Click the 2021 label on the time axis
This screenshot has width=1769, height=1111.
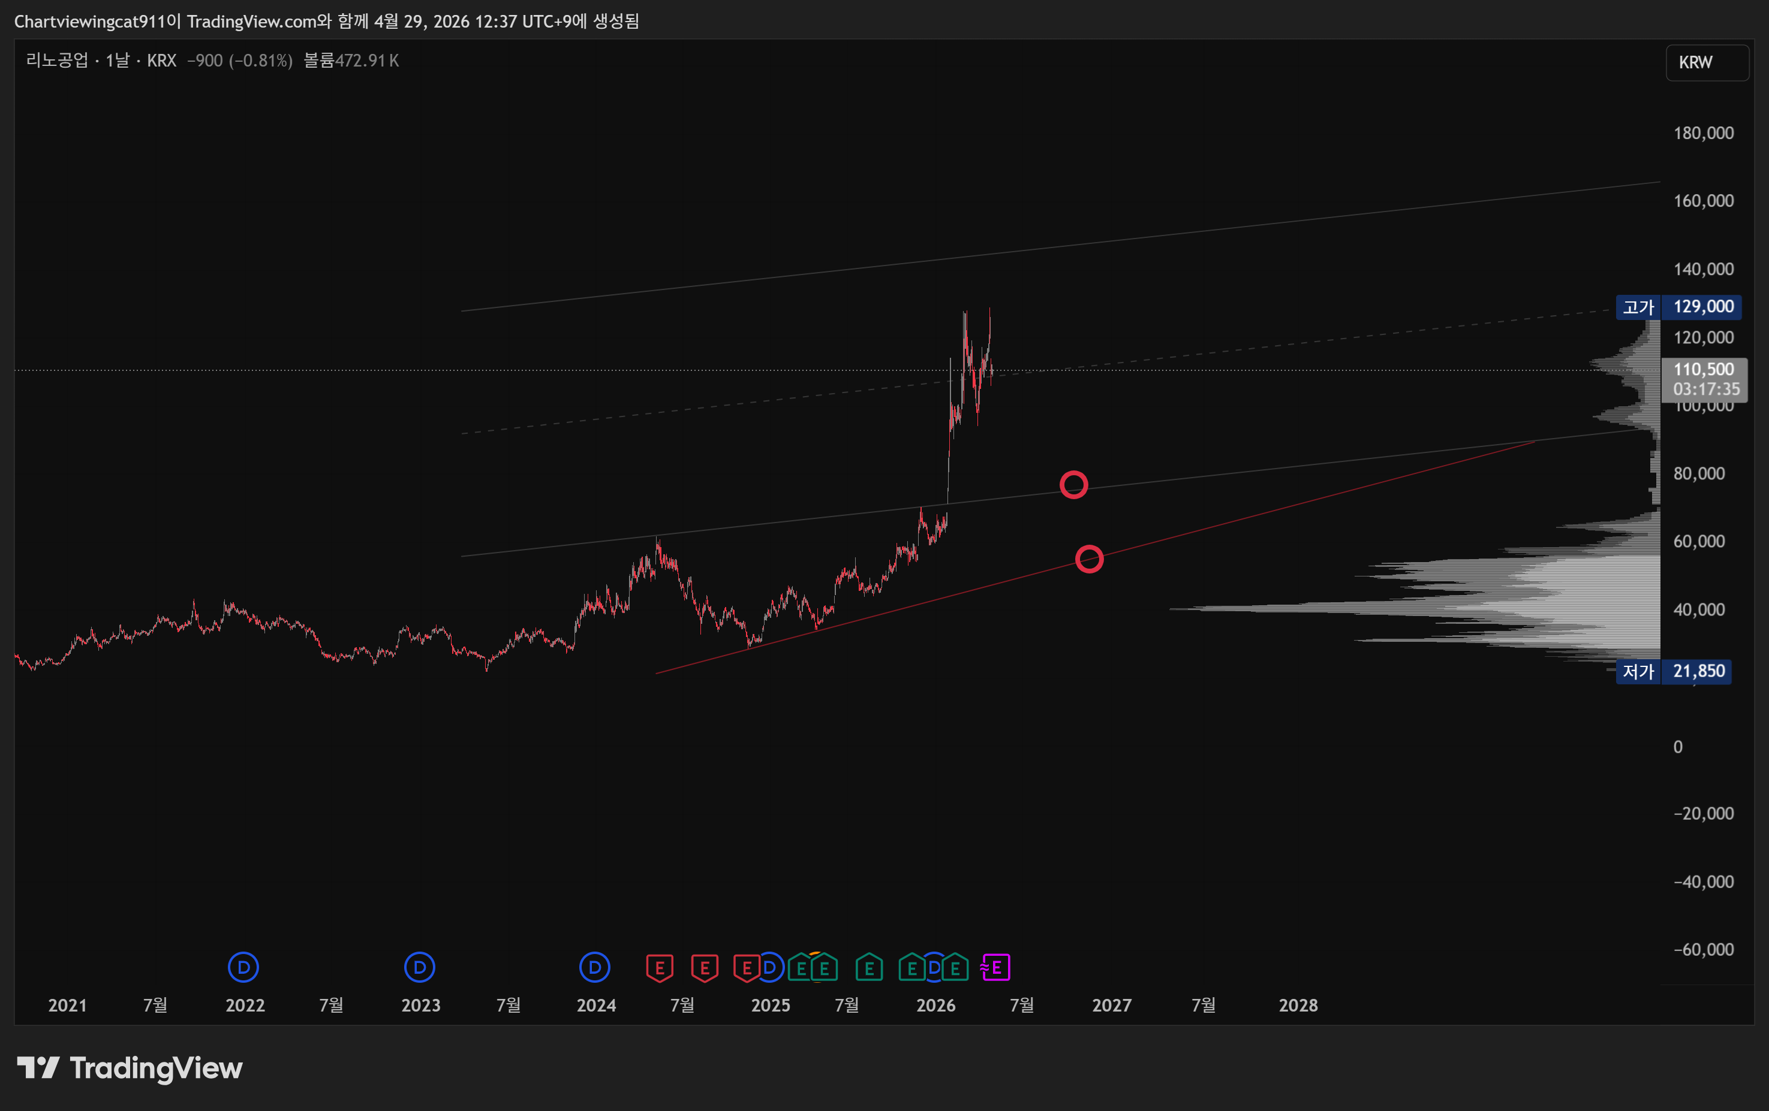(68, 1006)
